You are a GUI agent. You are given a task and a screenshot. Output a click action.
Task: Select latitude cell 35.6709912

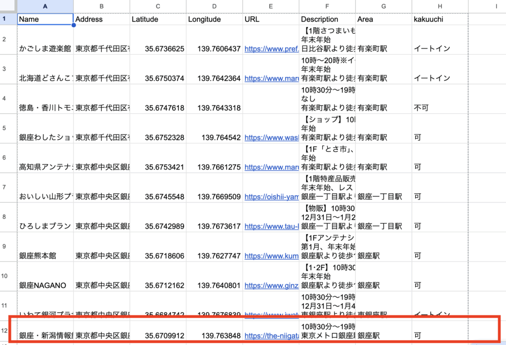pos(158,336)
